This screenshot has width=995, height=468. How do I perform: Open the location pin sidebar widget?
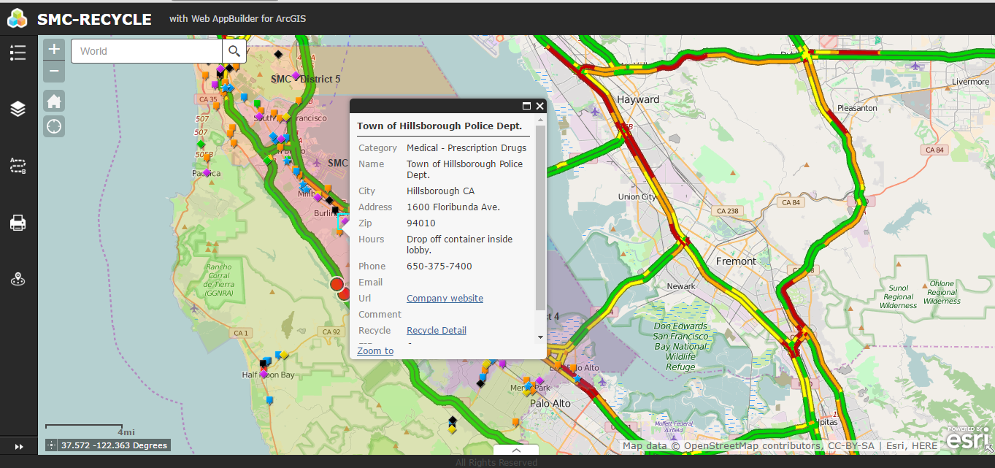pyautogui.click(x=18, y=280)
